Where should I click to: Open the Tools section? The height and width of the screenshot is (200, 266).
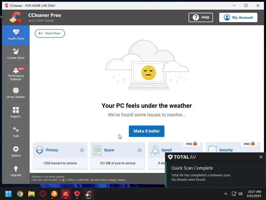[x=16, y=133]
